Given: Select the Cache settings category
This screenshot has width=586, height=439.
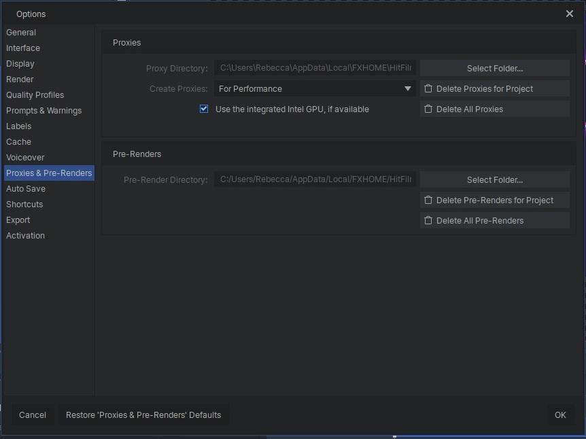Looking at the screenshot, I should click(18, 141).
